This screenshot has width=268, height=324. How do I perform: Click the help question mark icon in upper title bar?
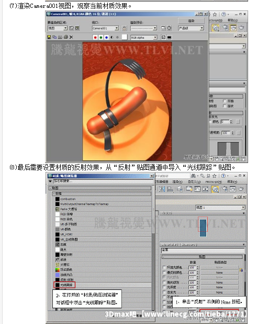pos(224,14)
